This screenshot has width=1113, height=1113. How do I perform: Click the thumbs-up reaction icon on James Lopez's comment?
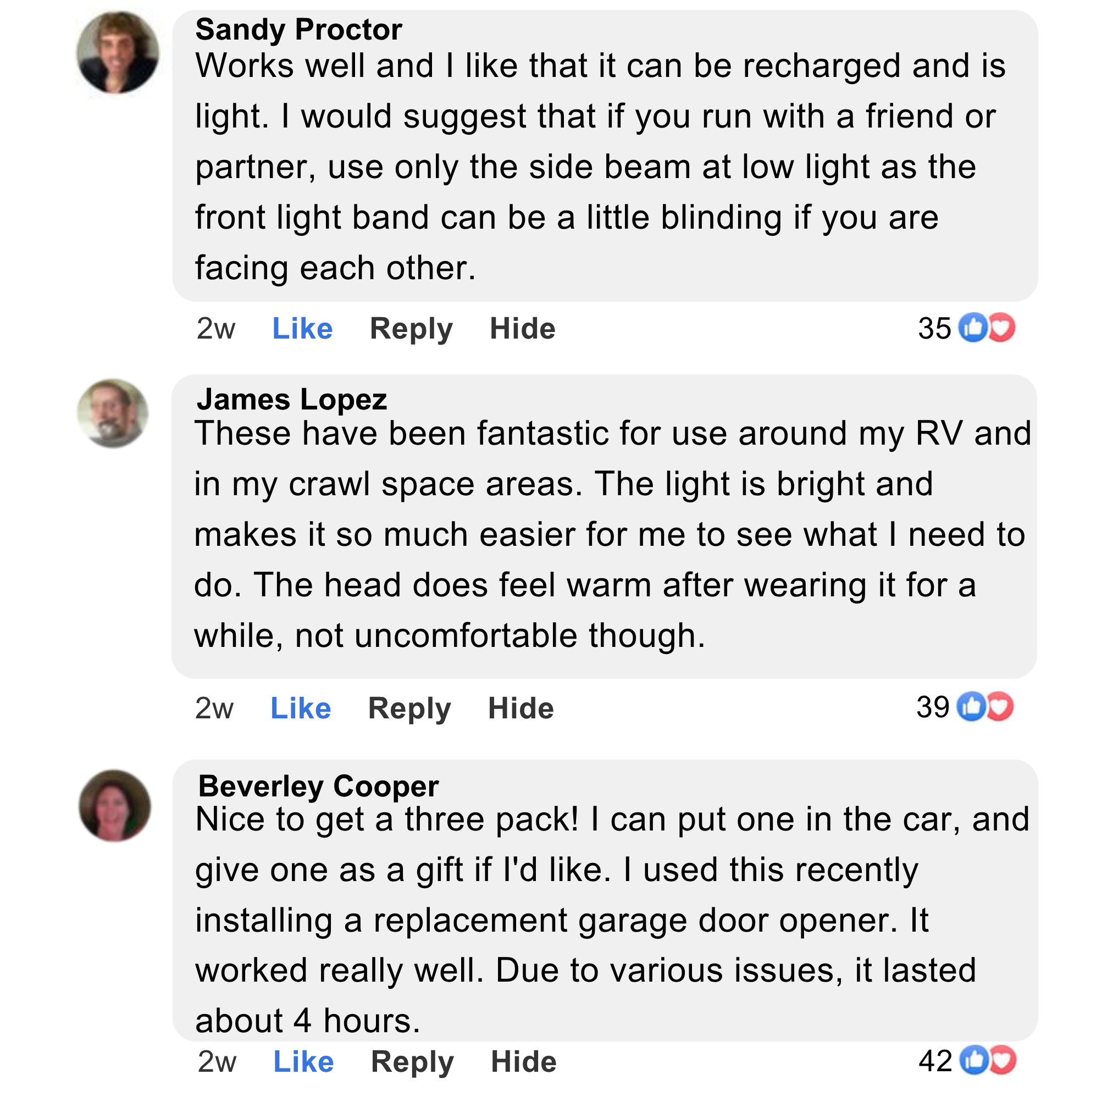click(971, 706)
